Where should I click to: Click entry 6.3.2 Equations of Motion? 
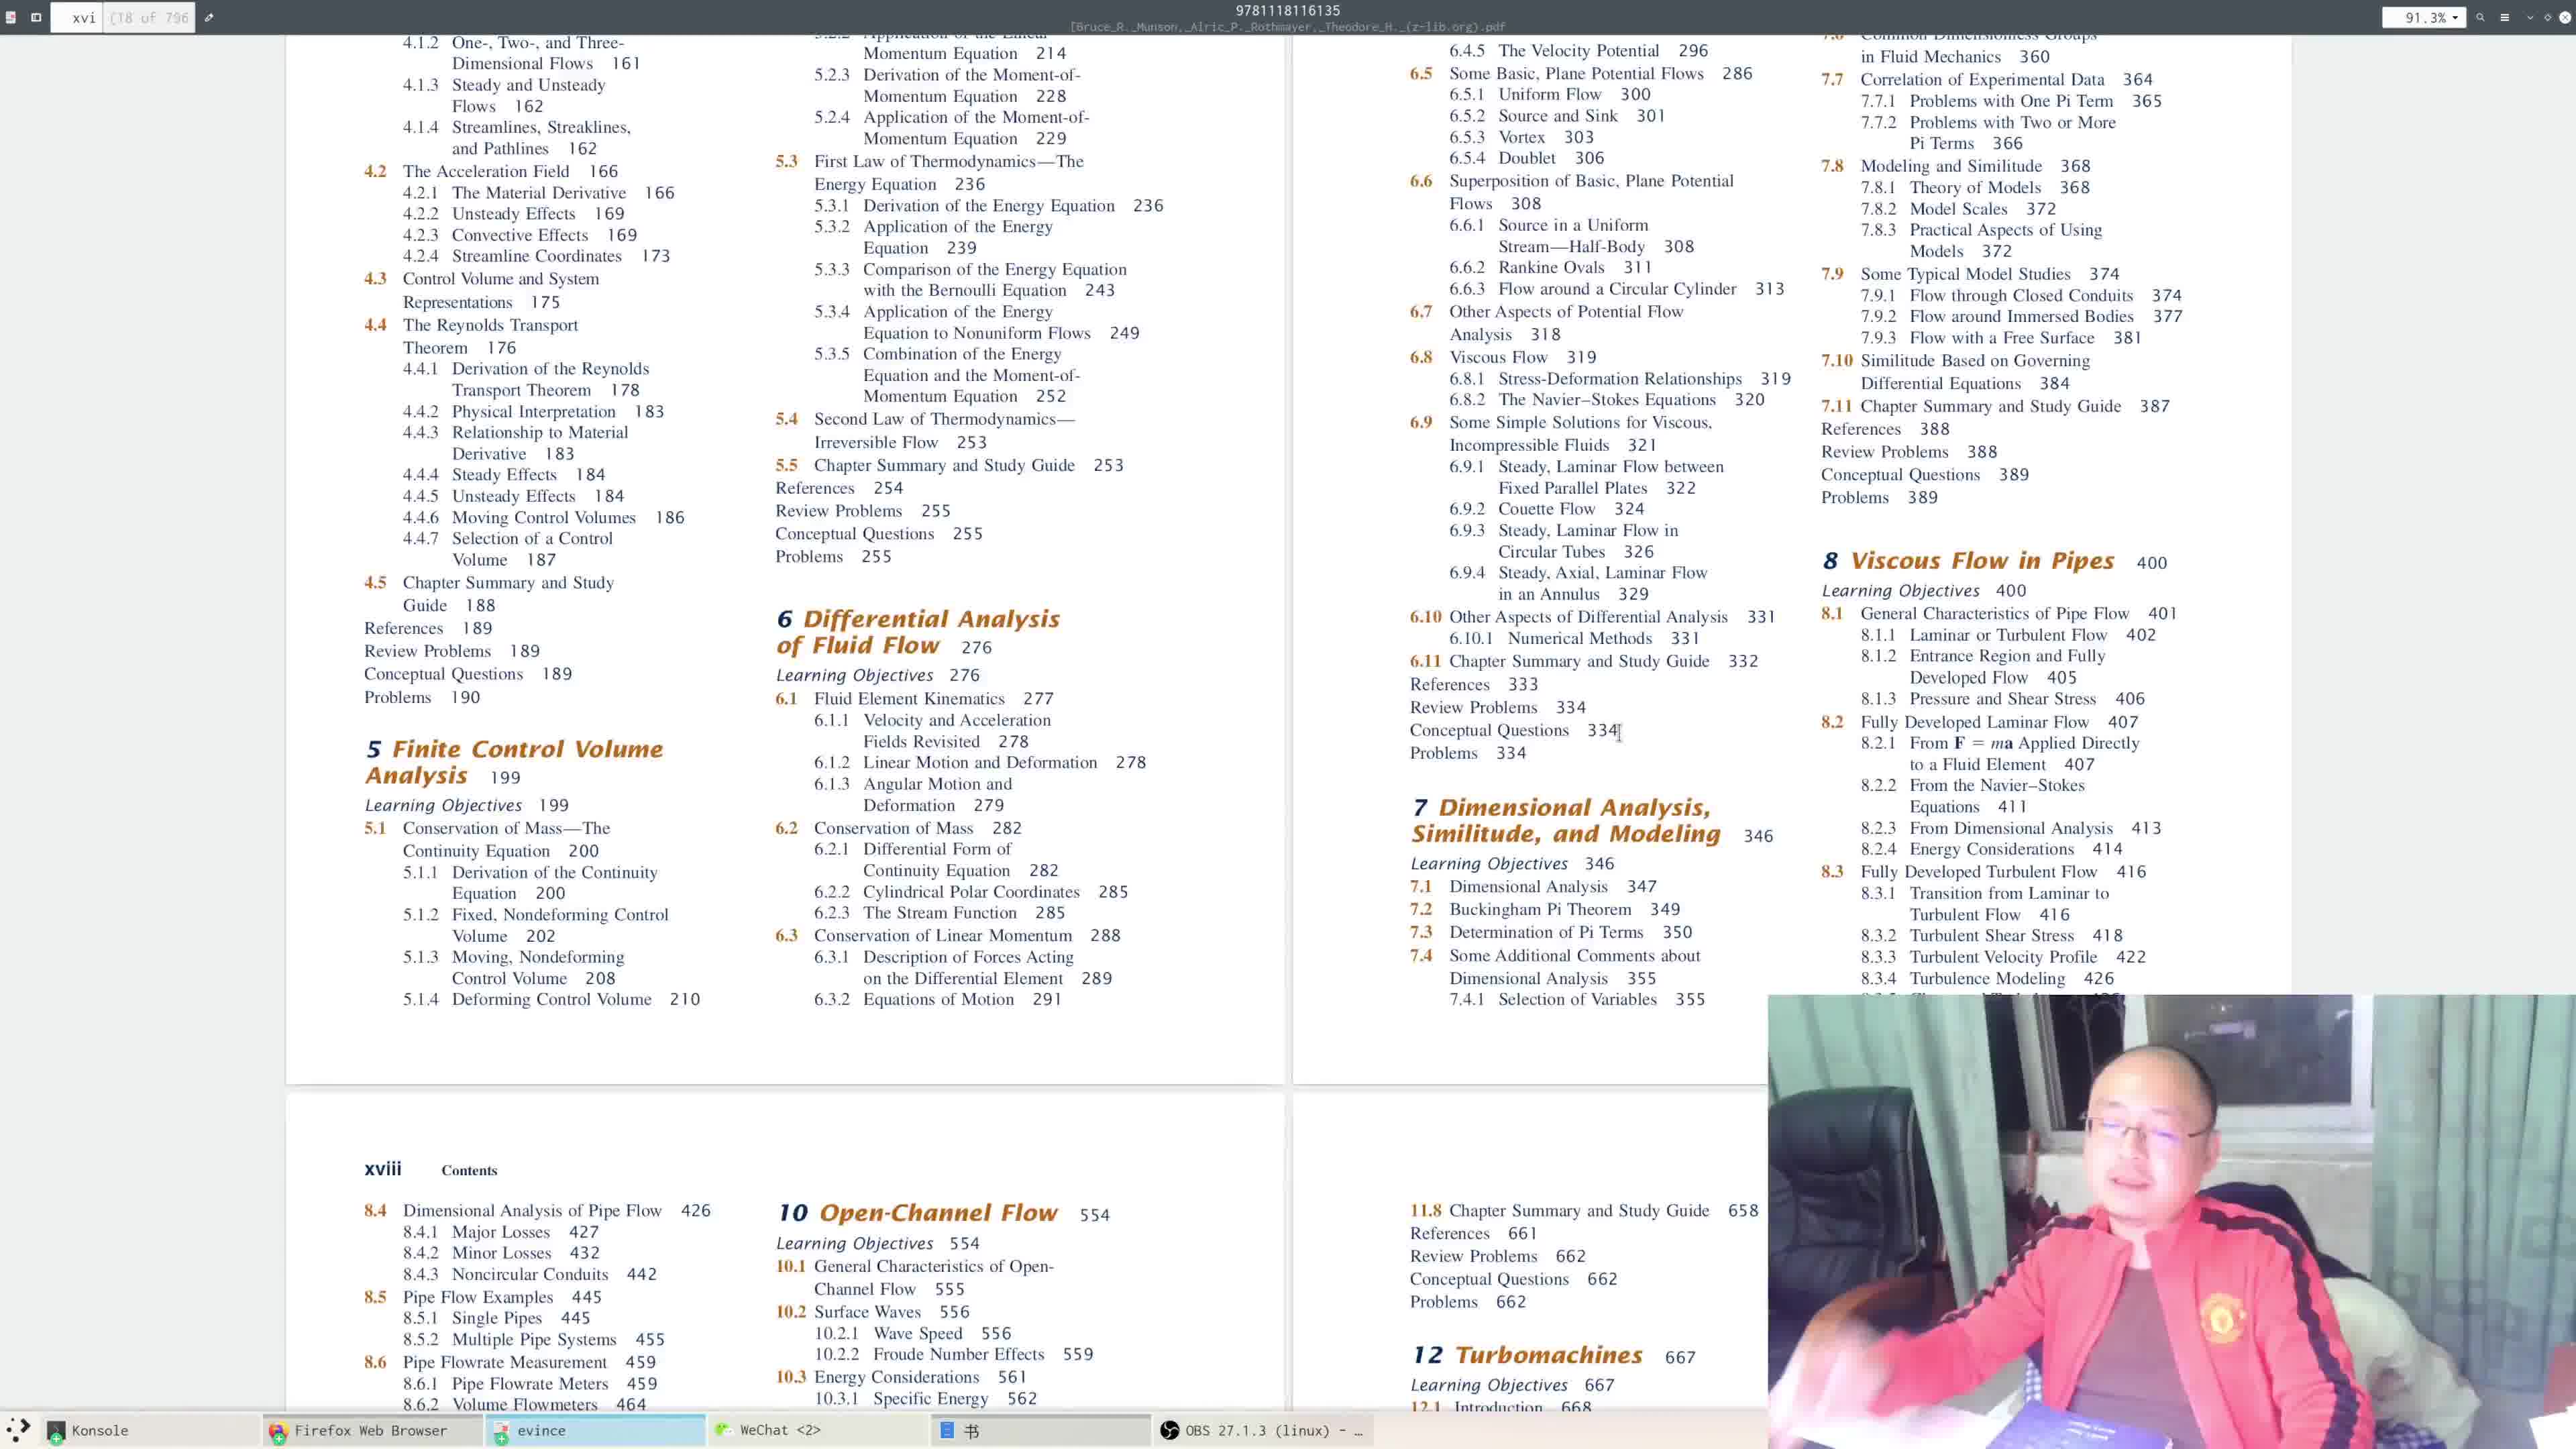[x=937, y=999]
